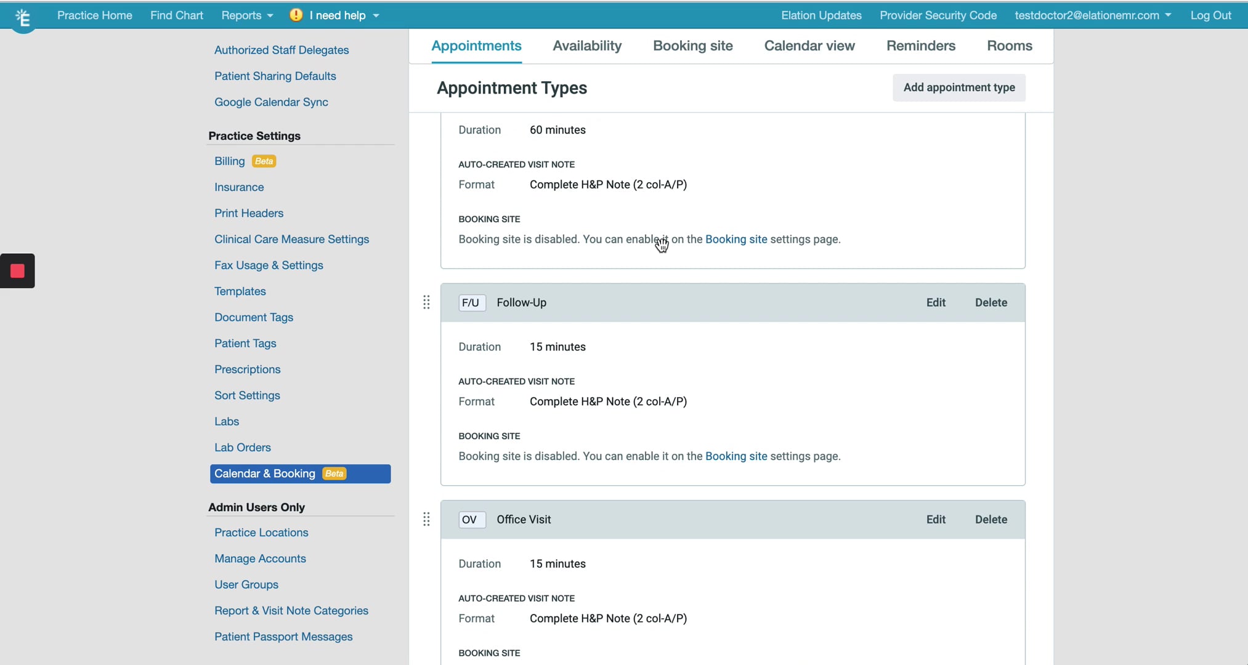Open Elation Updates link
This screenshot has height=665, width=1248.
(x=821, y=15)
